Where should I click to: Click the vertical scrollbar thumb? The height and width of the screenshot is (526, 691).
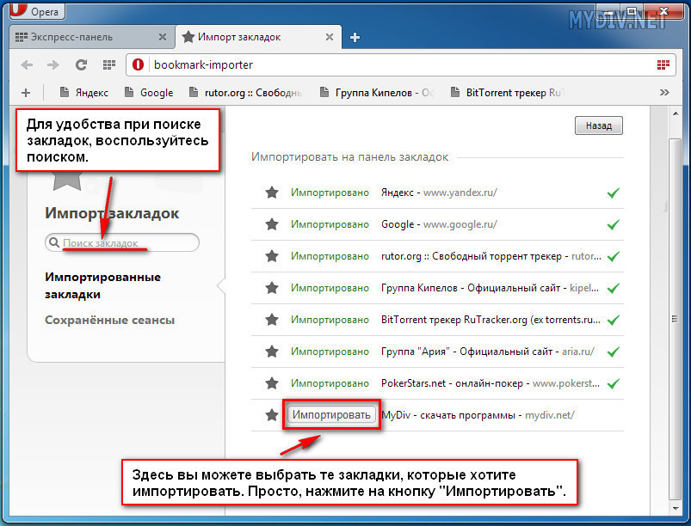point(675,319)
